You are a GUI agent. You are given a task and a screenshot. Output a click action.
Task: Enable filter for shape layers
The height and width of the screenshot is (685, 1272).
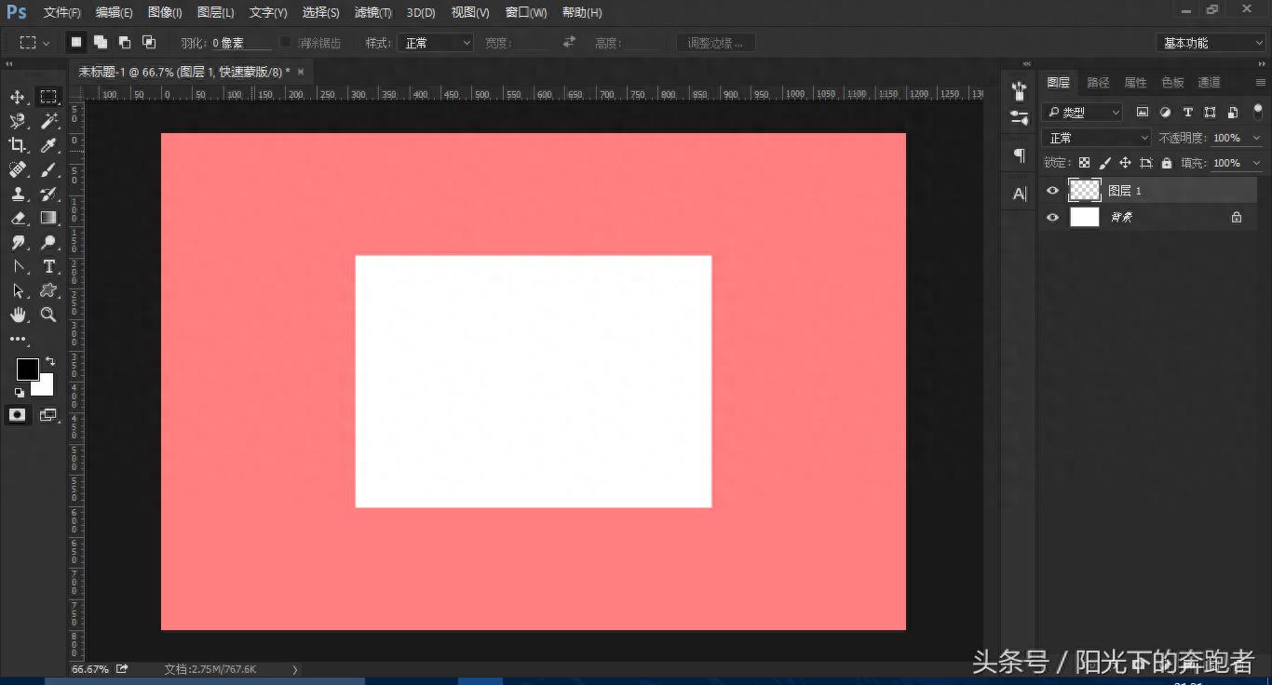tap(1210, 112)
